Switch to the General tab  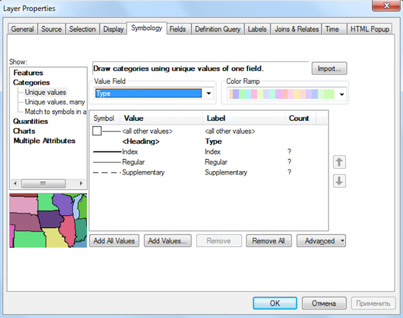(23, 29)
